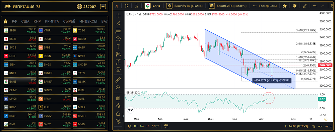Image resolution: width=335 pixels, height=132 pixels.
Task: Open the horizontal lines Fibonacci tool
Action: coord(118,31)
